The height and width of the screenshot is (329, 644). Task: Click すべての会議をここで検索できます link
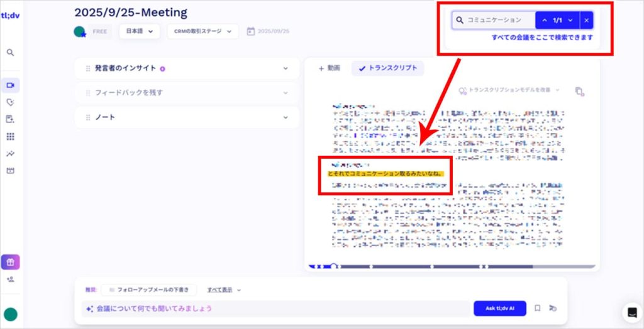click(x=541, y=38)
